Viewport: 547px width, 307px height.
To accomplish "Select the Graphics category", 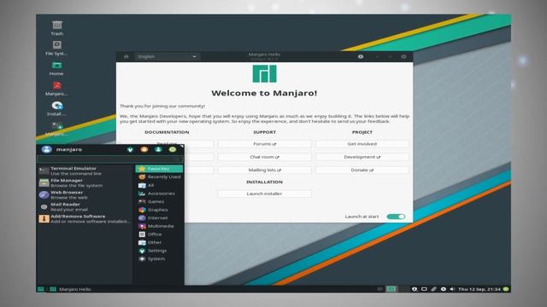I will point(159,210).
